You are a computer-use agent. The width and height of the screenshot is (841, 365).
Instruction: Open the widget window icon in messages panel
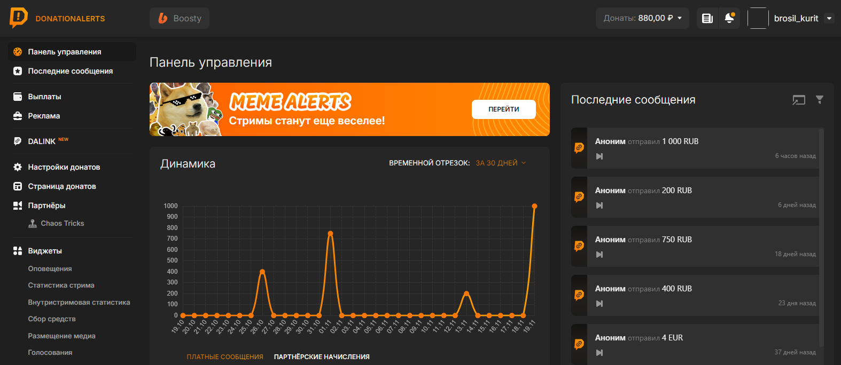799,100
